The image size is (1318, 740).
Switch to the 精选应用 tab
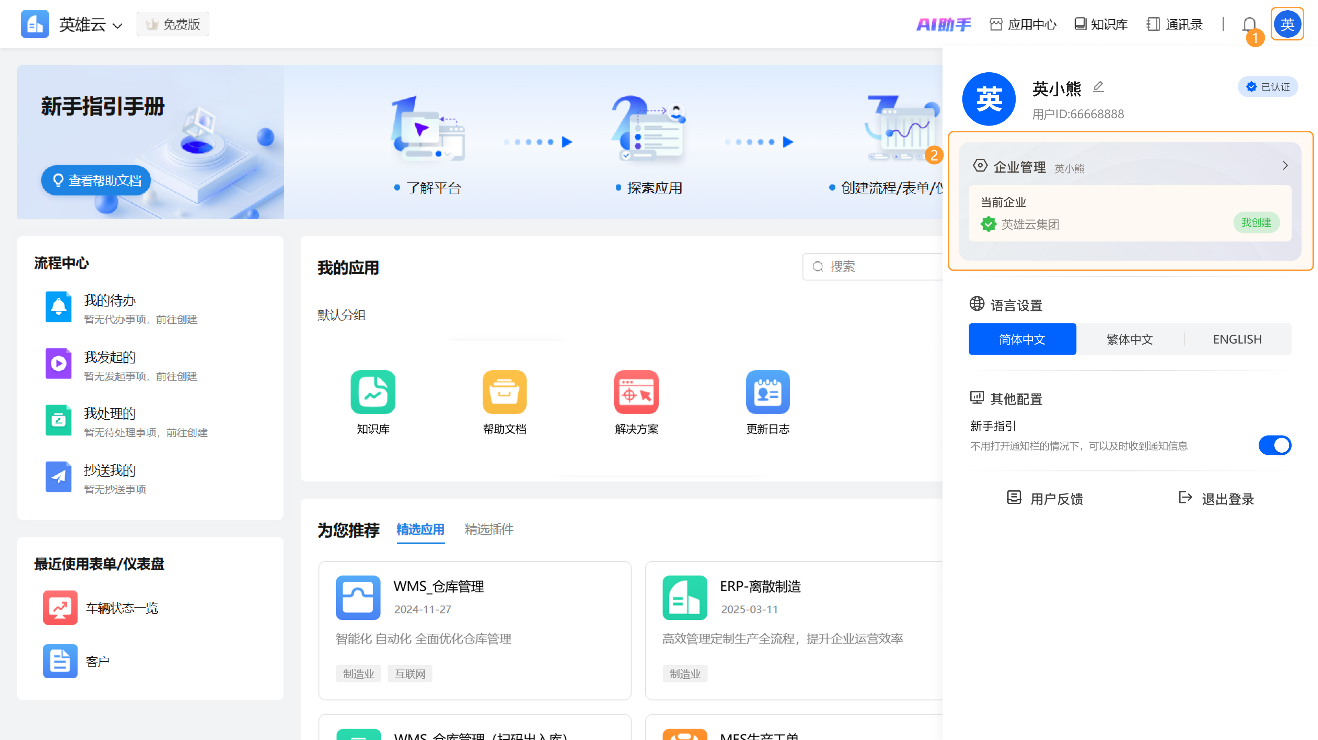tap(420, 529)
